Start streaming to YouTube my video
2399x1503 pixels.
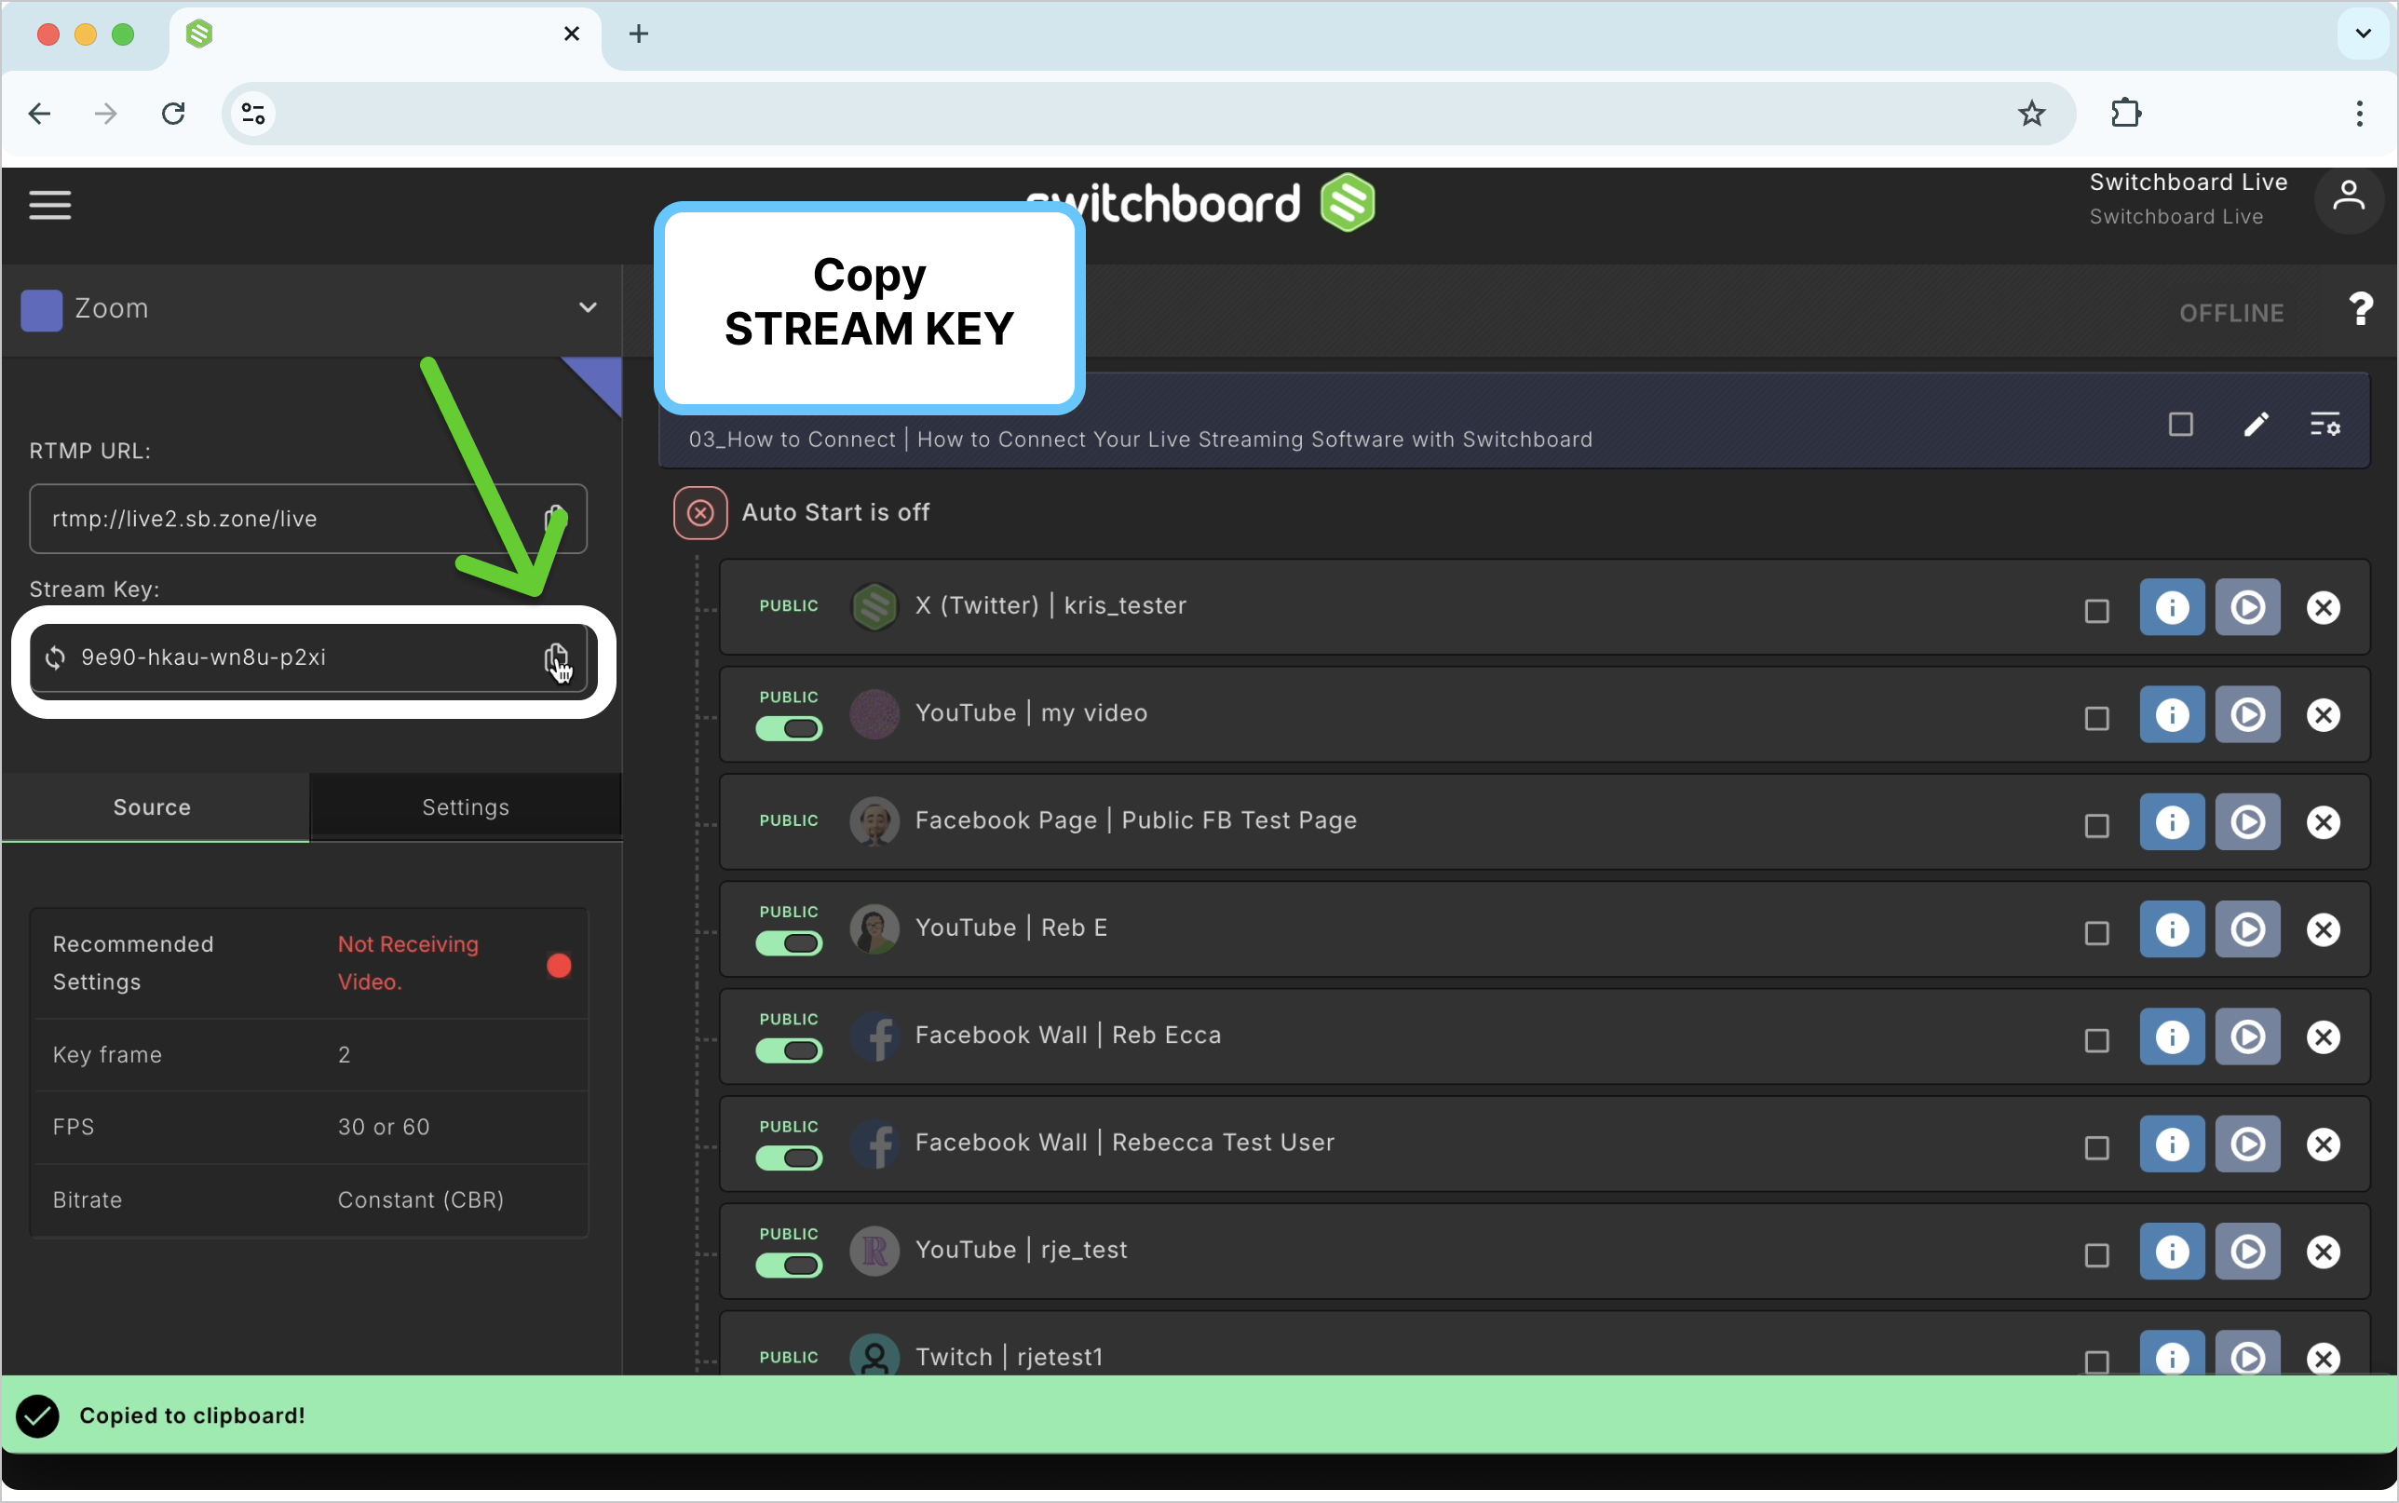click(2247, 715)
